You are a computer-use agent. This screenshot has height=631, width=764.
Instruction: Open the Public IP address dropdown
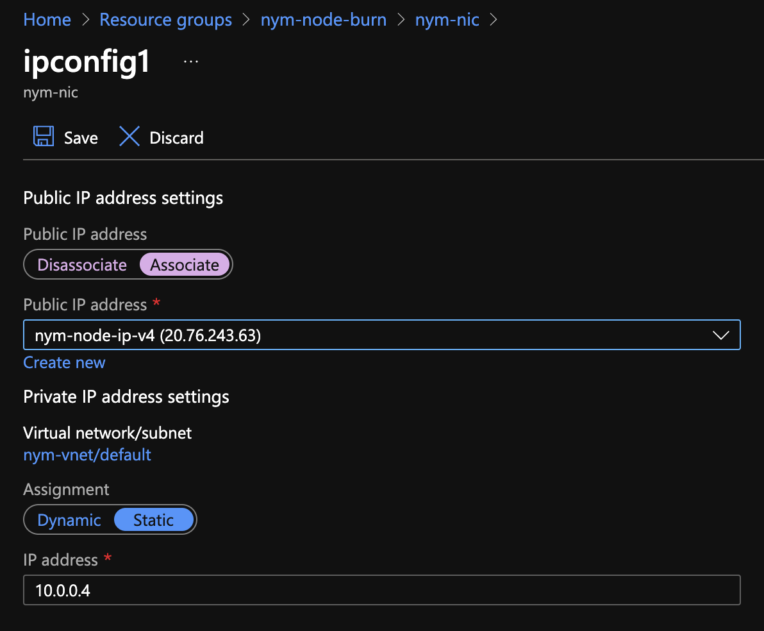382,334
